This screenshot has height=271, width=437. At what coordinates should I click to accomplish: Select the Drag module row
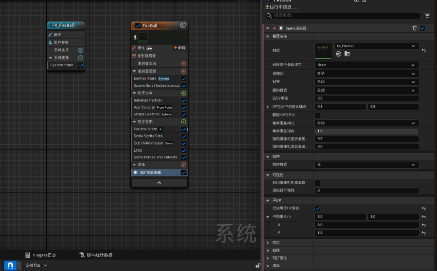point(159,150)
